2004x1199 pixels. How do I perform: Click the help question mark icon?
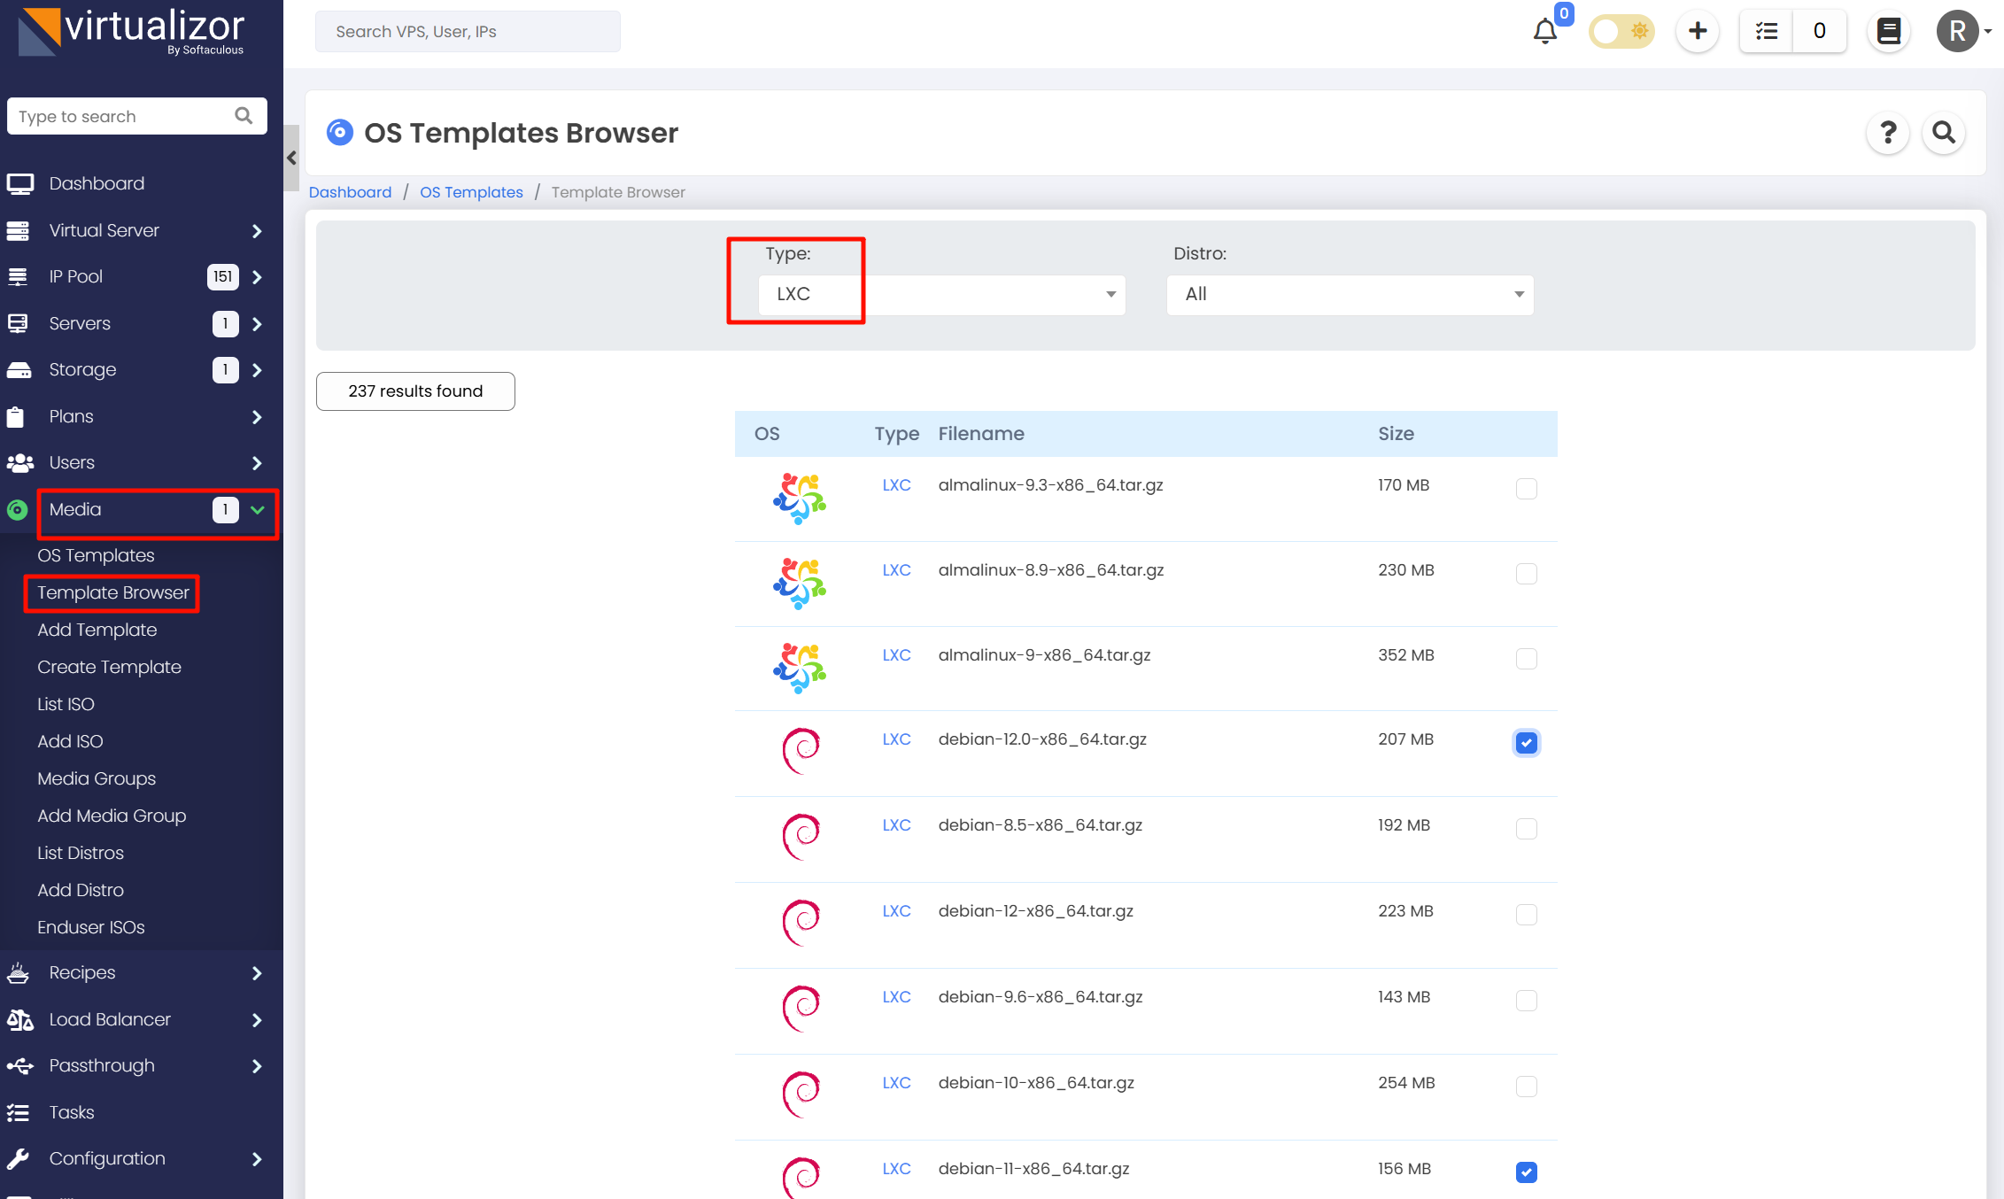1887,133
